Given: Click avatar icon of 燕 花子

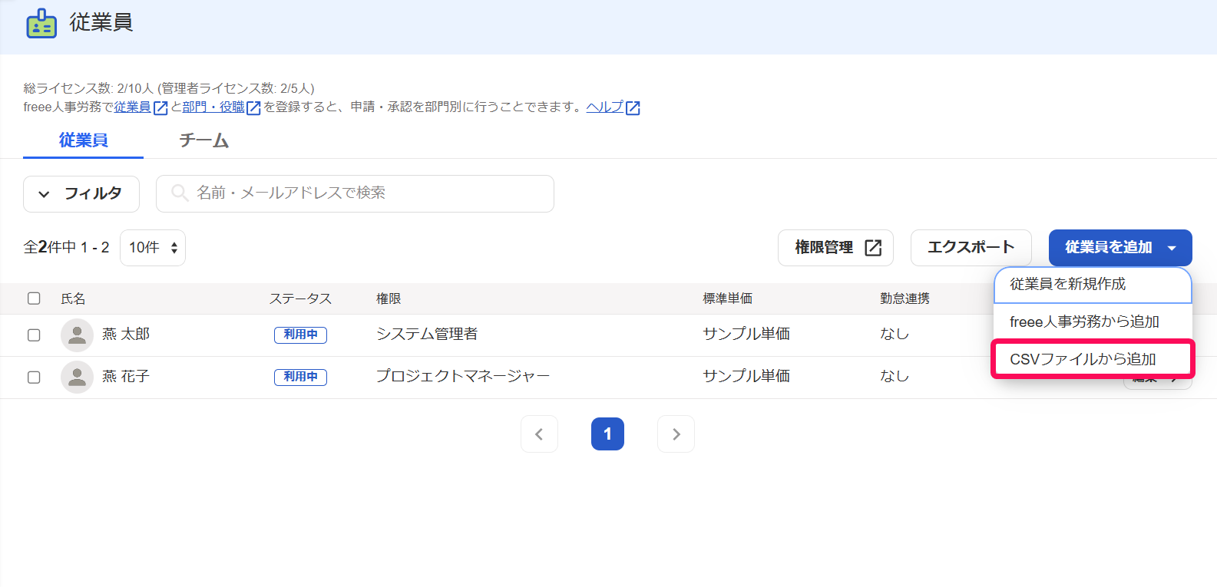Looking at the screenshot, I should point(77,377).
